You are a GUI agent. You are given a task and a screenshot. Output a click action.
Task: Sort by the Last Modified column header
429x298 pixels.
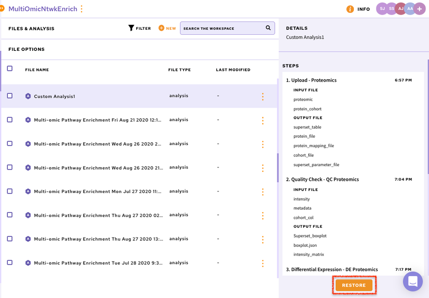(x=233, y=70)
